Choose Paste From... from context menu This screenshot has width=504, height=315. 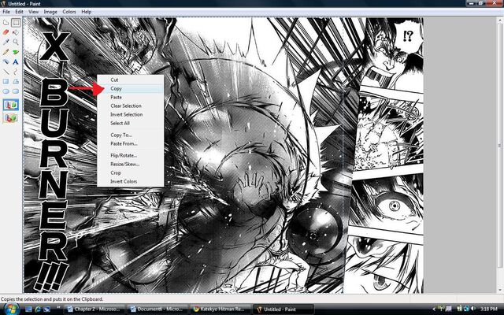(131, 143)
